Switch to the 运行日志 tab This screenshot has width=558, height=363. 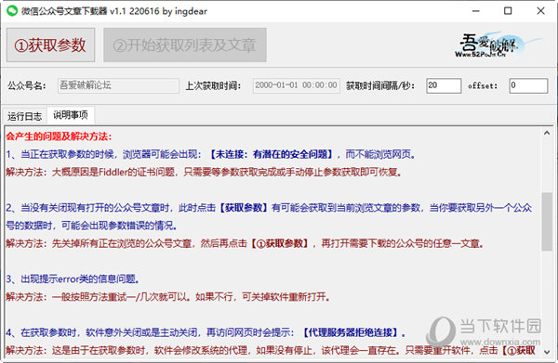pos(24,116)
